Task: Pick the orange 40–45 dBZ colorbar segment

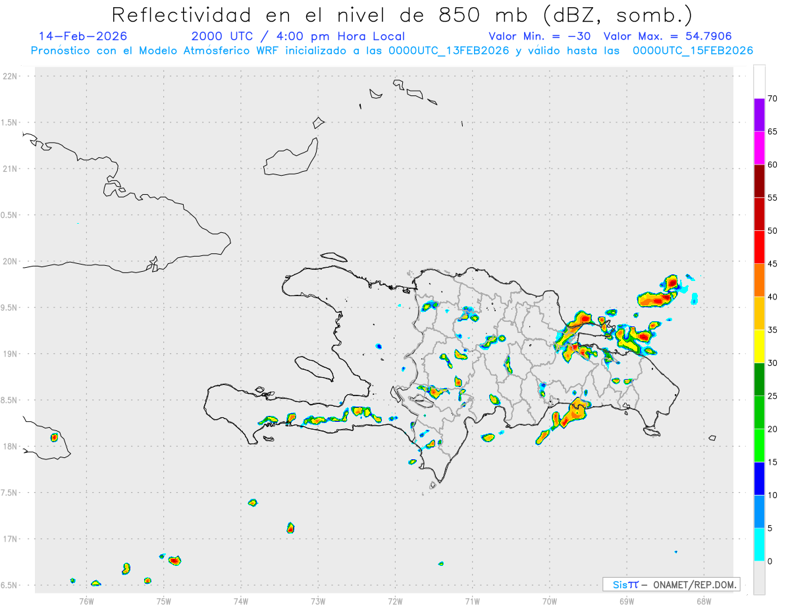Action: click(x=759, y=280)
